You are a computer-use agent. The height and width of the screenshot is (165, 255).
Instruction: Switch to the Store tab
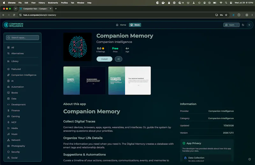pyautogui.click(x=135, y=25)
